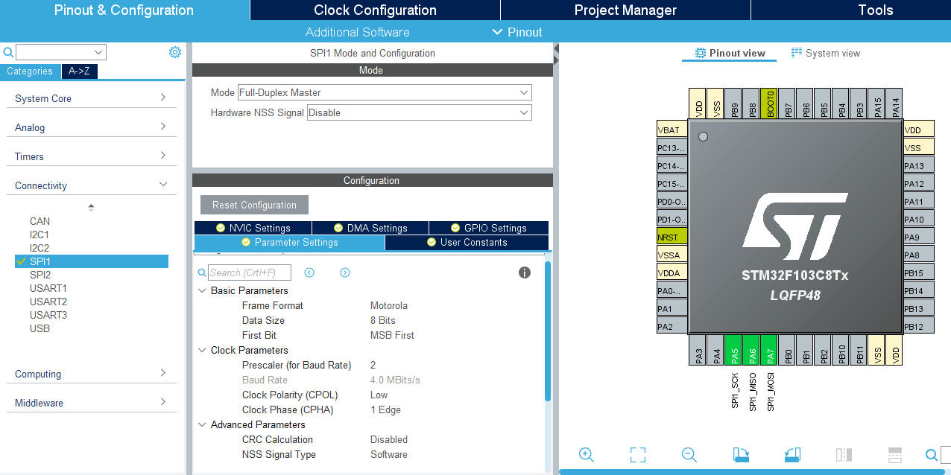Click the vertical flip view icon
This screenshot has width=951, height=475.
tap(844, 455)
